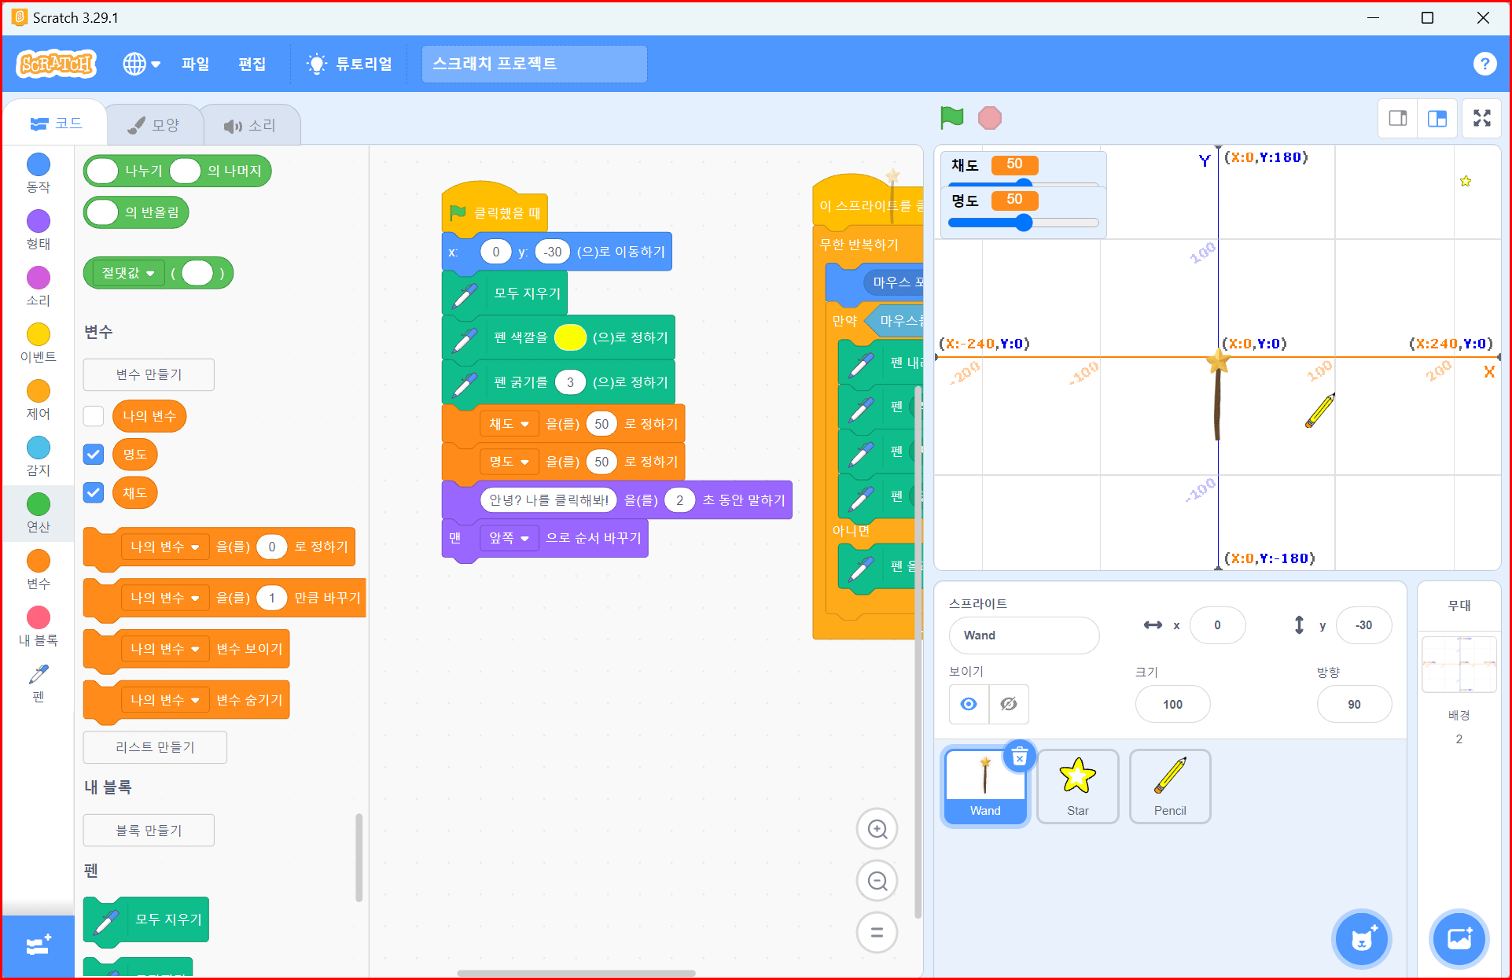Image resolution: width=1512 pixels, height=980 pixels.
Task: Hide sprite using crossed-eye button
Action: click(x=1008, y=704)
